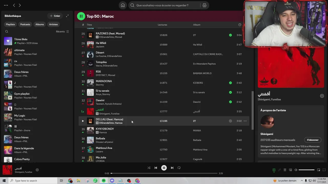Navigate forward with the right arrow

pos(20,5)
